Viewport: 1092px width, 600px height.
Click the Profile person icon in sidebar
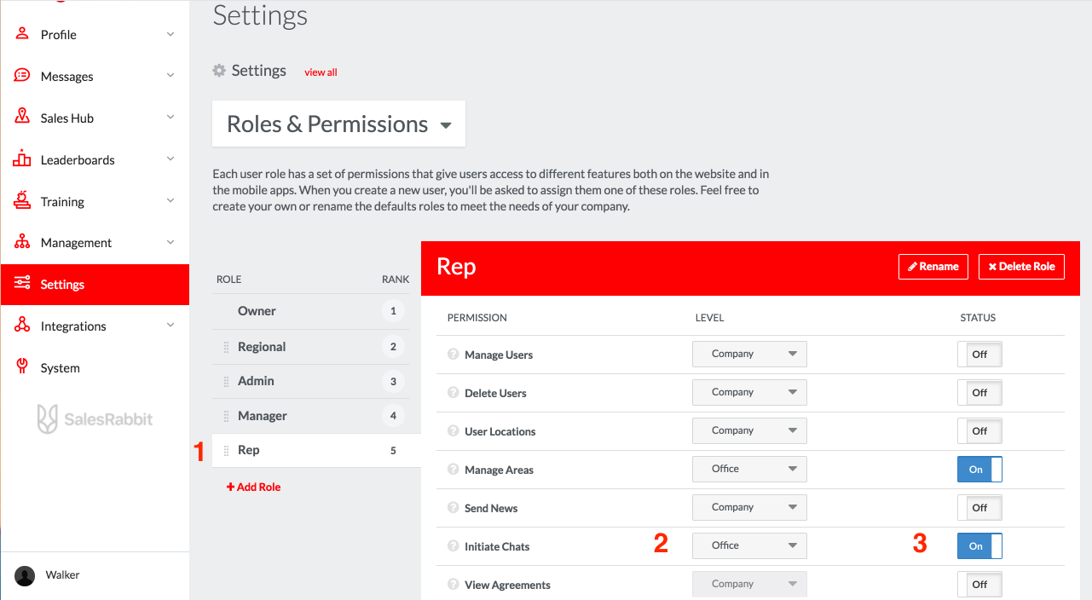coord(22,34)
